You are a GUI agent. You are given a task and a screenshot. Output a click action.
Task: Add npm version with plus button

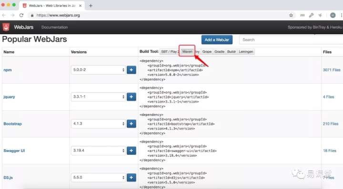point(131,70)
